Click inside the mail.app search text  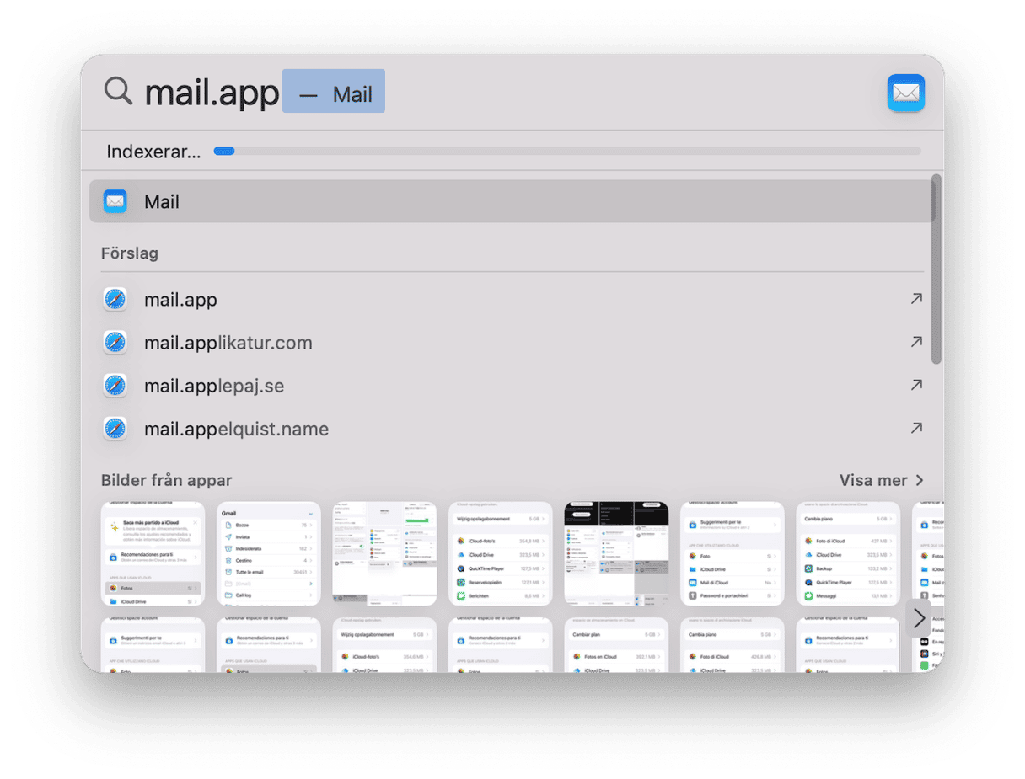point(212,93)
